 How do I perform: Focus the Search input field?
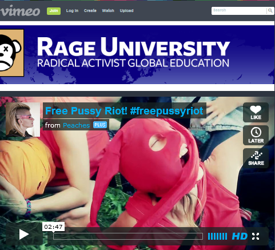click(239, 11)
